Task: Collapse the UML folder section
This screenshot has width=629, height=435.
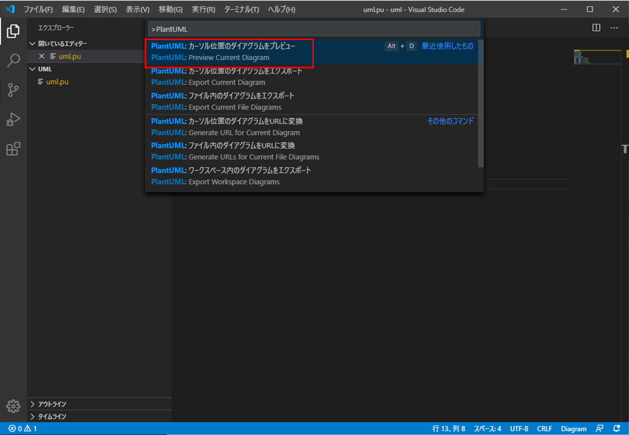Action: [33, 69]
